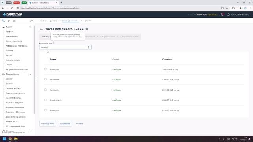253x142 pixels.
Task: Click the Стоимость column header
Action: (x=167, y=59)
